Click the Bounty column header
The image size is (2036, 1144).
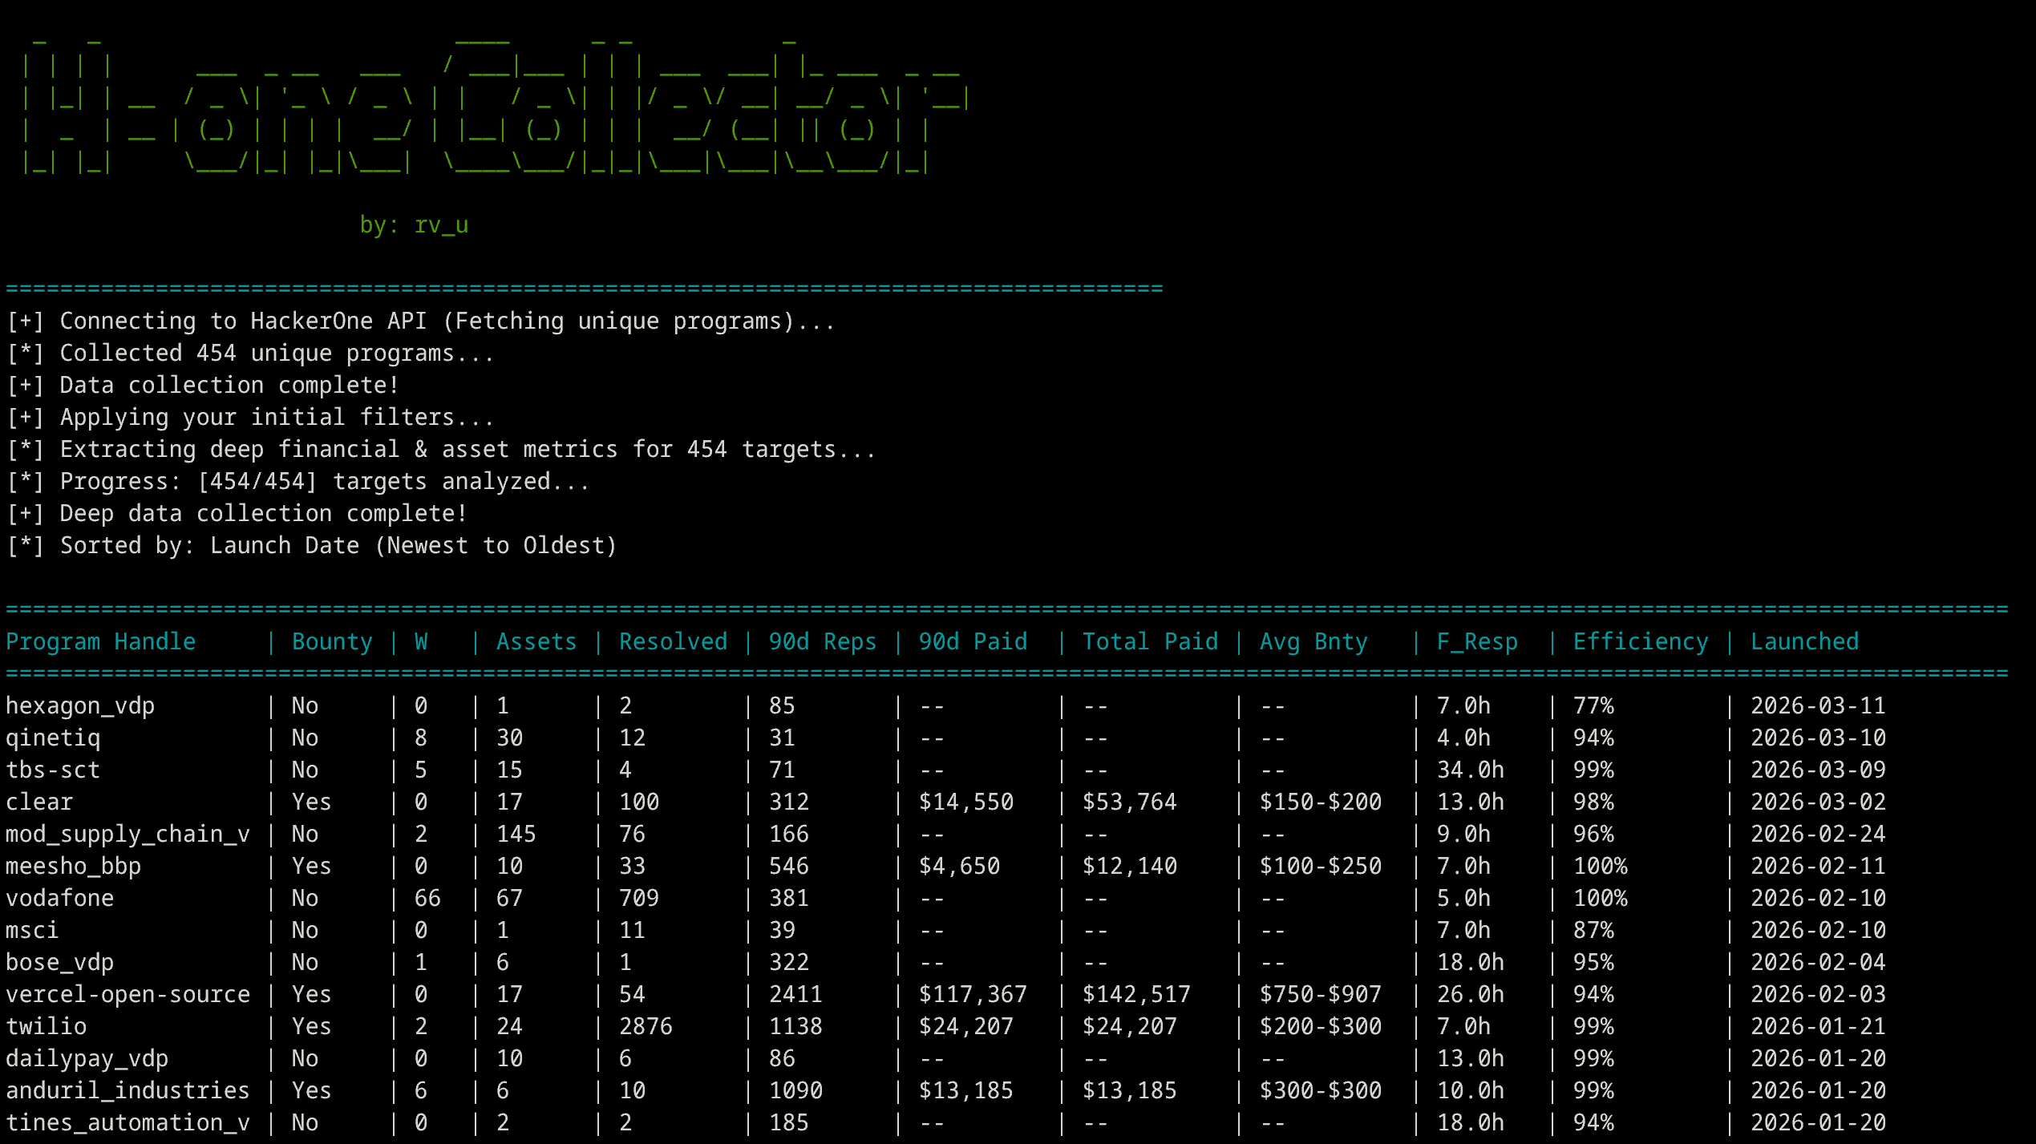(x=331, y=641)
